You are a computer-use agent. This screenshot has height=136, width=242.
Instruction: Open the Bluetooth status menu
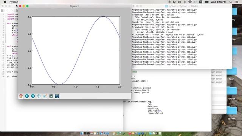(x=185, y=2)
